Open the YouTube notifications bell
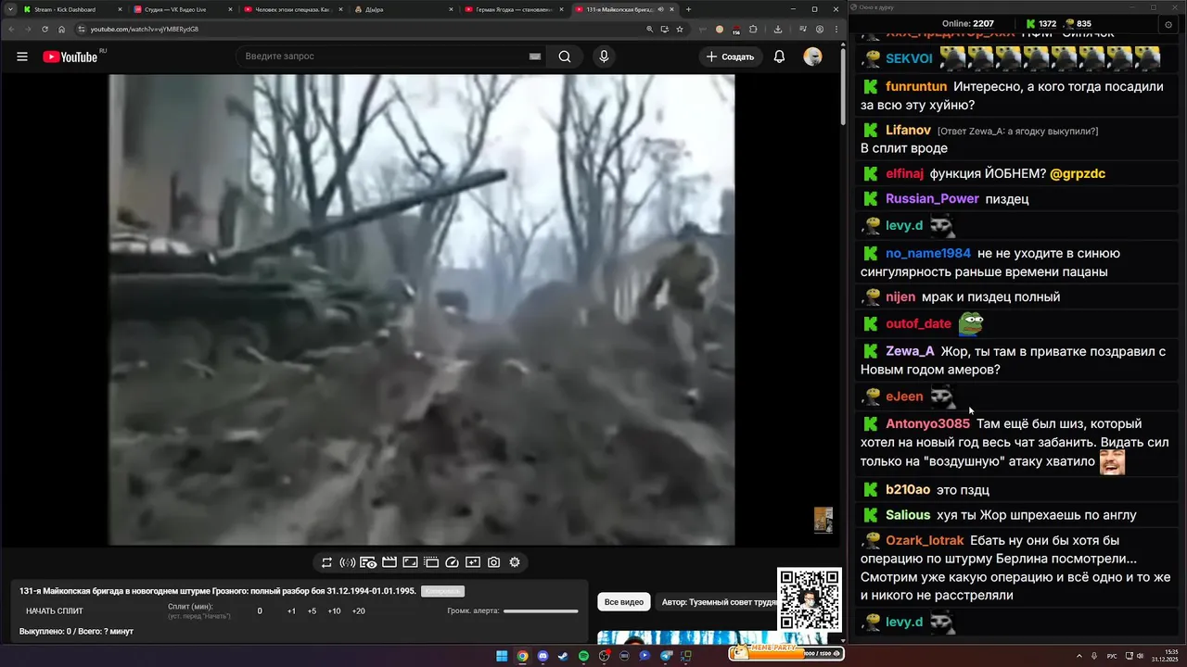 (779, 57)
